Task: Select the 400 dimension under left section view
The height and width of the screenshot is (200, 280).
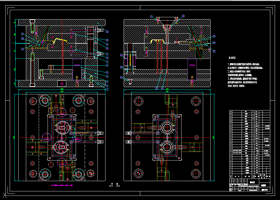Action: [x=62, y=89]
